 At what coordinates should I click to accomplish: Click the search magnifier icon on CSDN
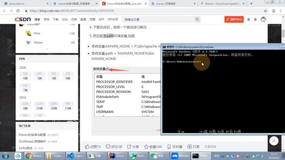[x=197, y=20]
